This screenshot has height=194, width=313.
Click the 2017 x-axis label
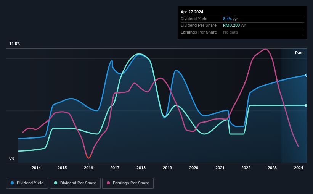(115, 168)
